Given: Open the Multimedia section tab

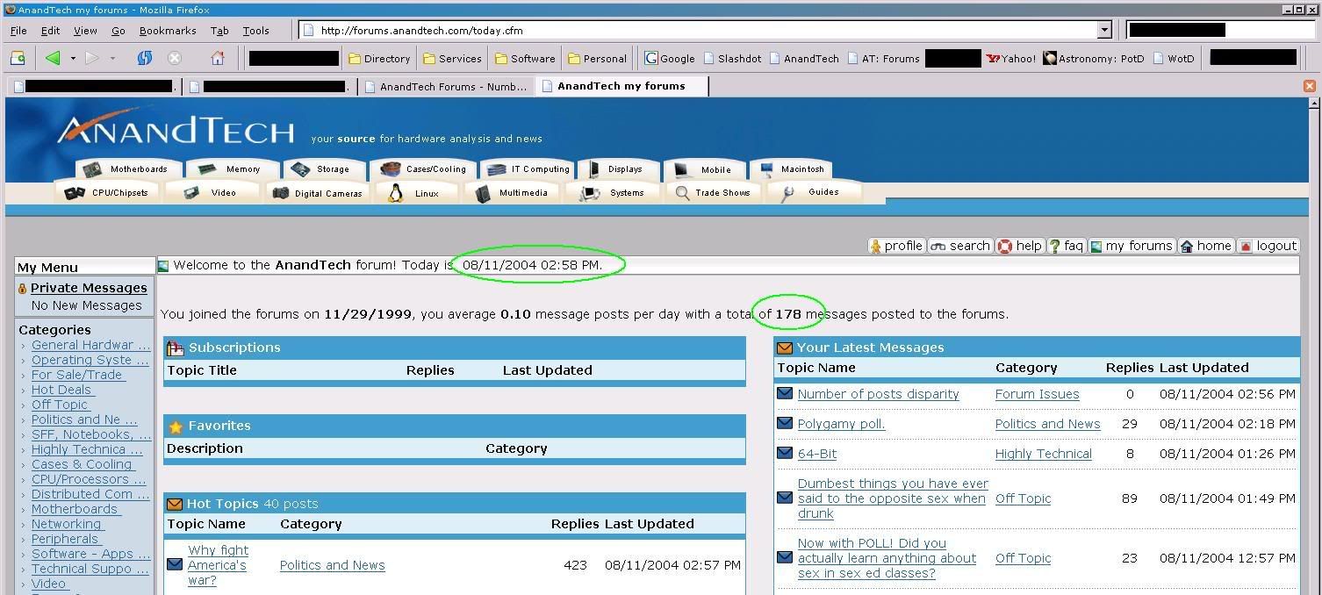Looking at the screenshot, I should tap(513, 193).
